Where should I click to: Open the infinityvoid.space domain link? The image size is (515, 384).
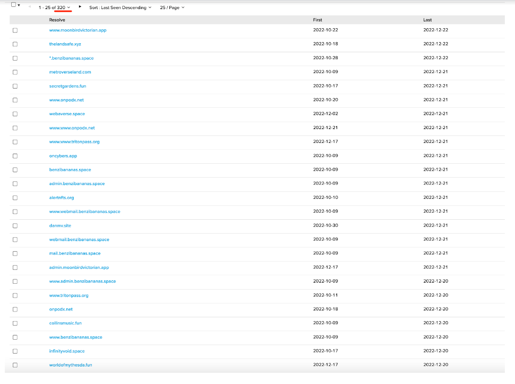(x=67, y=351)
